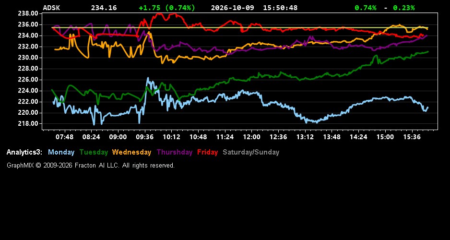Click the 08:24 time axis label
This screenshot has height=240, width=450.
click(91, 137)
